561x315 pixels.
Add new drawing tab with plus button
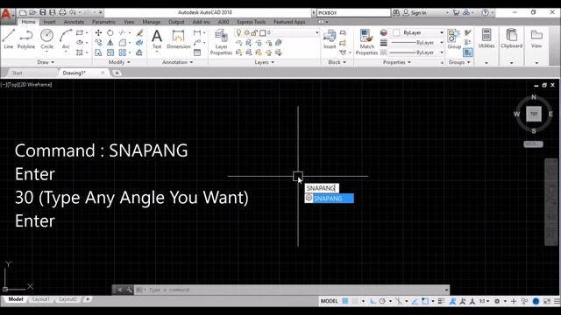(117, 73)
